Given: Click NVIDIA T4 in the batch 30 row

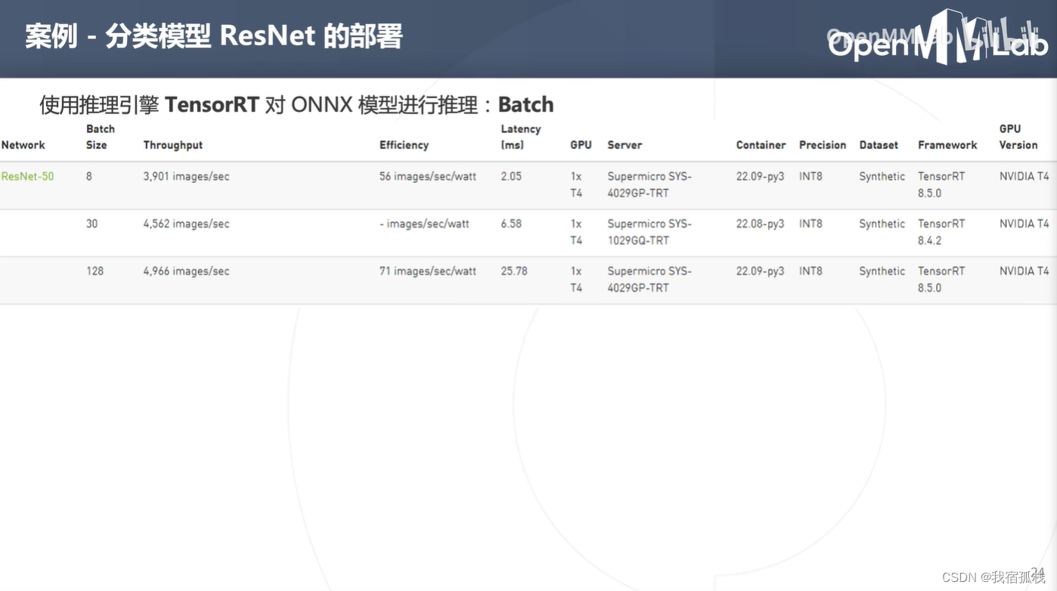Looking at the screenshot, I should tap(1024, 224).
